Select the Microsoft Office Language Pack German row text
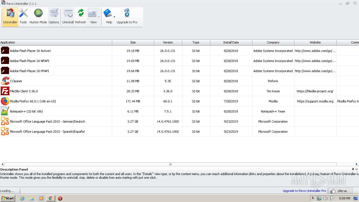Screen dimensions: 359x202 point(47,121)
